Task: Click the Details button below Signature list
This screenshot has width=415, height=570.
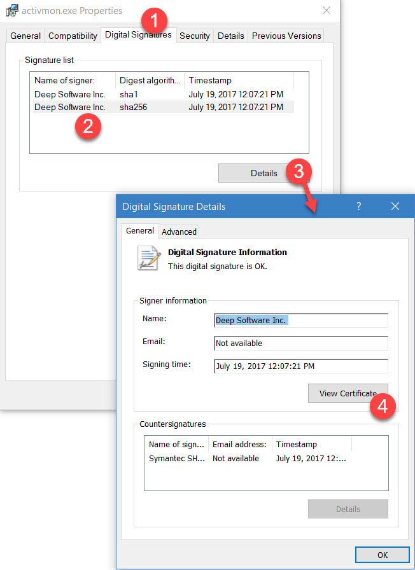Action: coord(264,173)
